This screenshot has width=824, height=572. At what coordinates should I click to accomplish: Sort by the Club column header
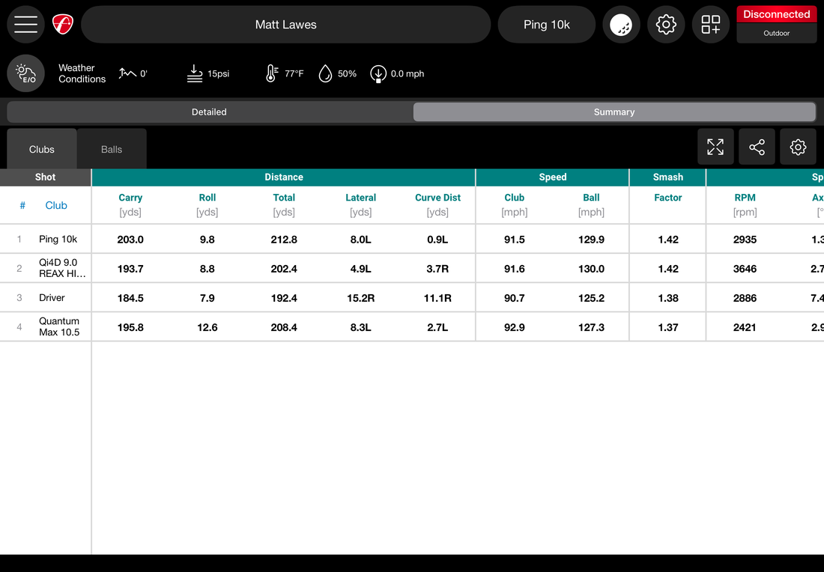56,205
